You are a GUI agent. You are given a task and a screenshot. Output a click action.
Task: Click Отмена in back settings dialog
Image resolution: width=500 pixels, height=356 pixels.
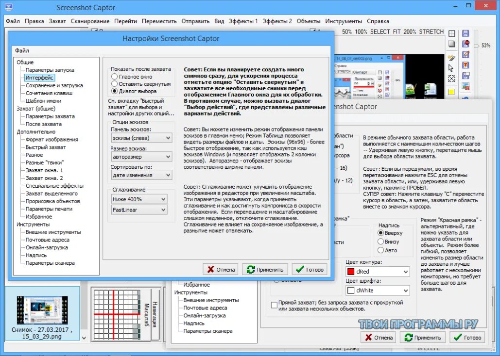pyautogui.click(x=378, y=338)
